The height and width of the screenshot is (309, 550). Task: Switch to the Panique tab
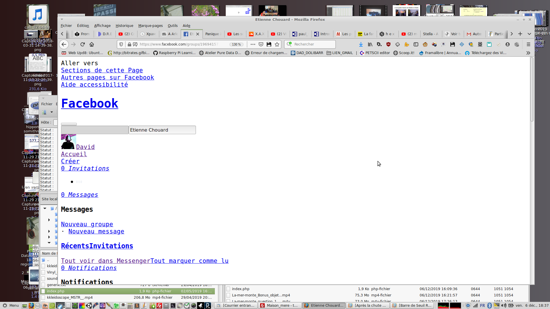212,34
